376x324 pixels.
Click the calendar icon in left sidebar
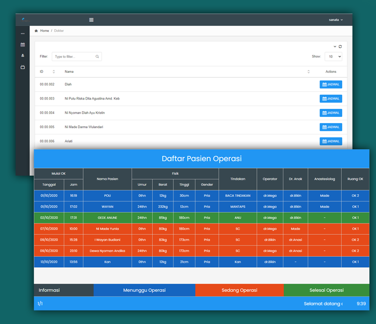tap(23, 45)
